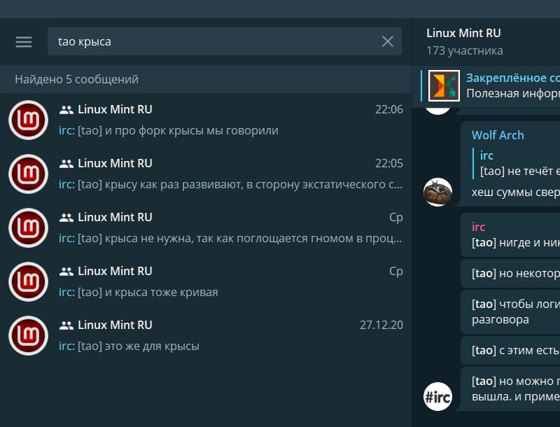Open Wolf Arch sender name
560x427 pixels.
click(x=498, y=135)
